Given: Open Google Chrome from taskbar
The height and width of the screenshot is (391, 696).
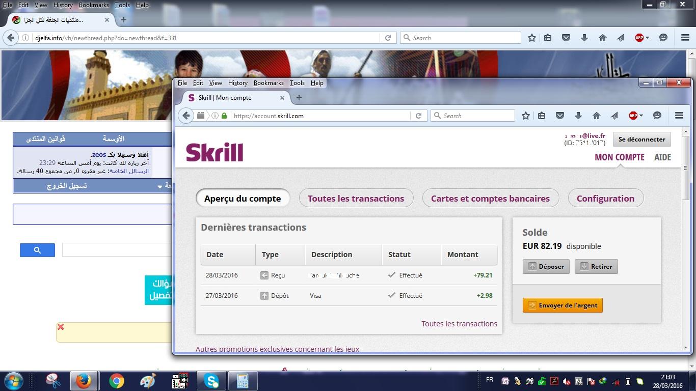Looking at the screenshot, I should click(x=116, y=381).
